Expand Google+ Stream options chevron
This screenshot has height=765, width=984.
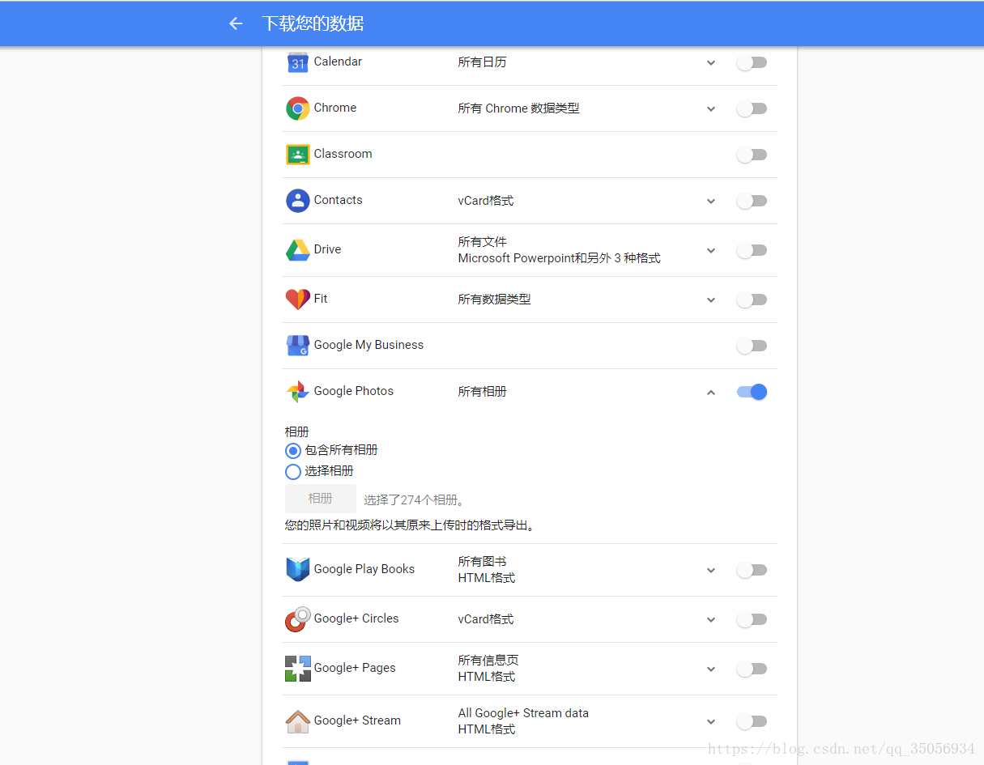(711, 721)
